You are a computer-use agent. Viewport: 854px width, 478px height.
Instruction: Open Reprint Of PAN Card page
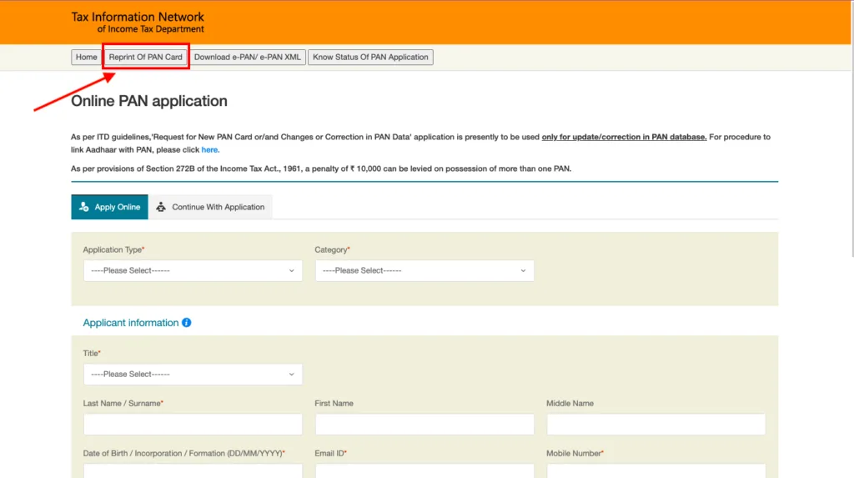145,58
